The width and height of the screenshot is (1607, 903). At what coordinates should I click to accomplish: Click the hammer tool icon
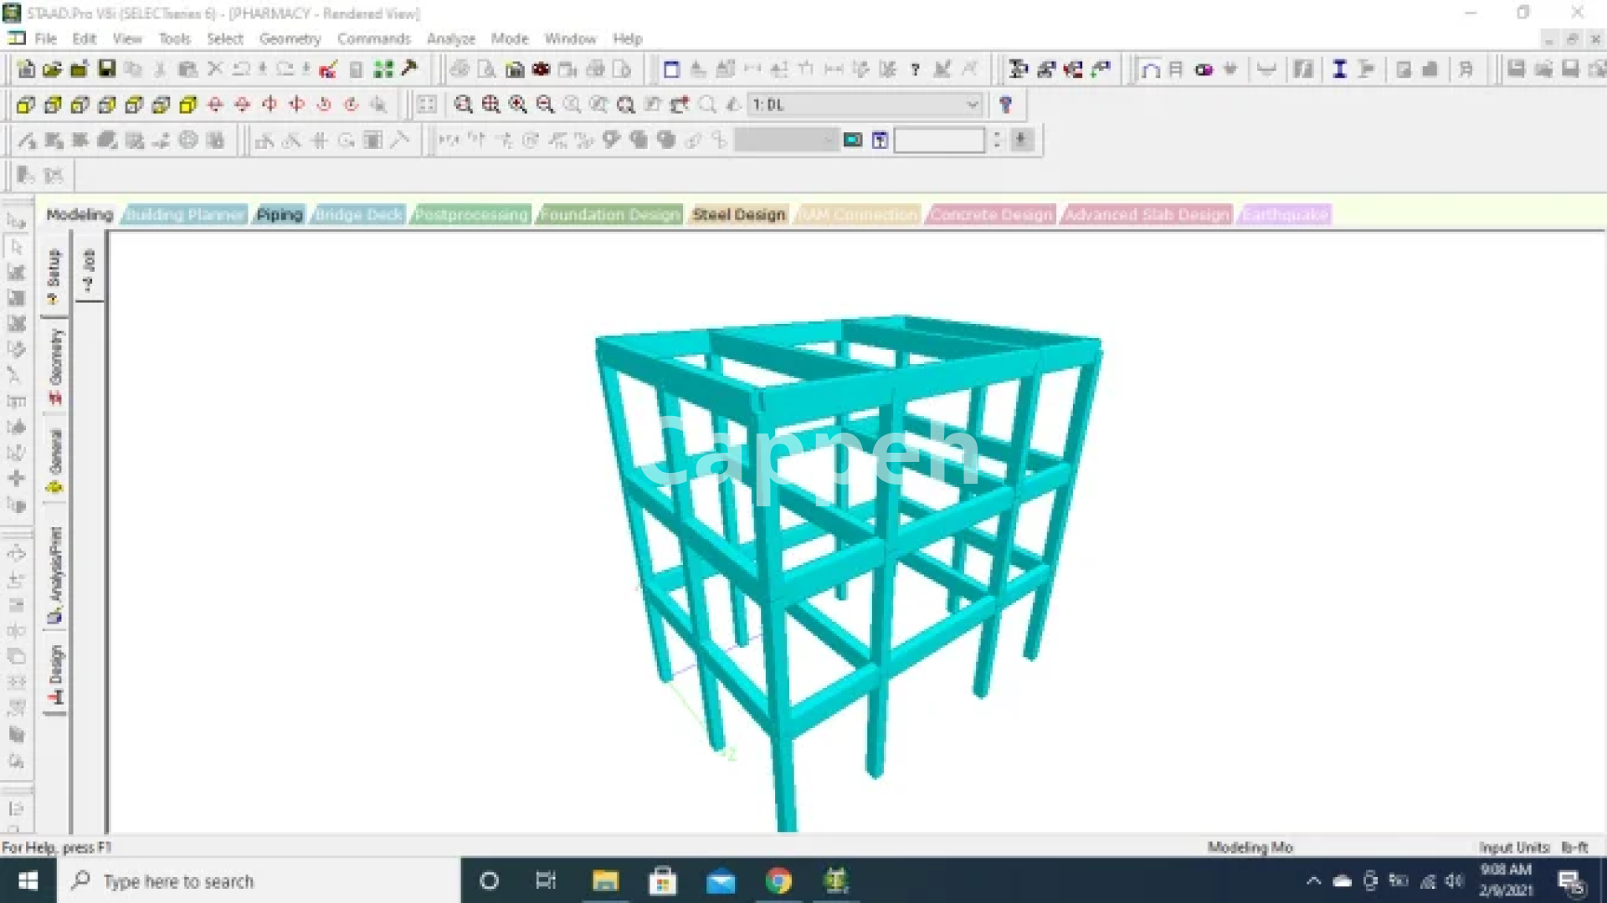409,69
